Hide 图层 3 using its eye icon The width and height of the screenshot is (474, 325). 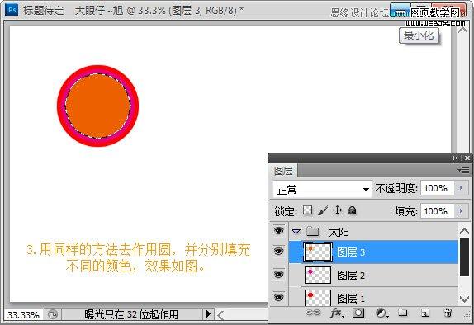278,252
